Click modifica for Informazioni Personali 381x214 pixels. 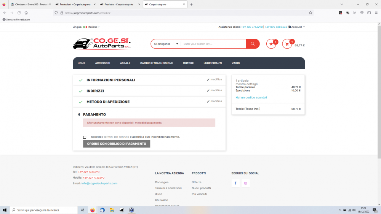[214, 79]
